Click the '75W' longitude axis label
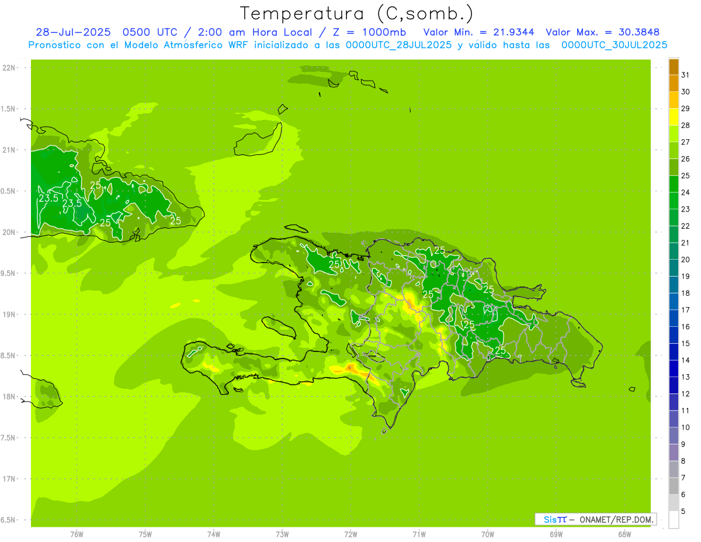701x542 pixels. (145, 534)
